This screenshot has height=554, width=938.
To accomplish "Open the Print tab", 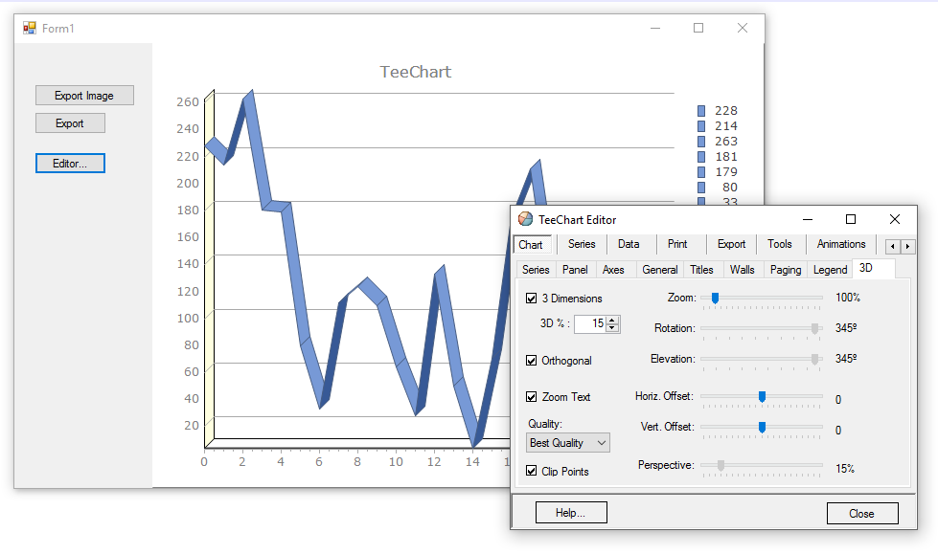I will tap(677, 244).
